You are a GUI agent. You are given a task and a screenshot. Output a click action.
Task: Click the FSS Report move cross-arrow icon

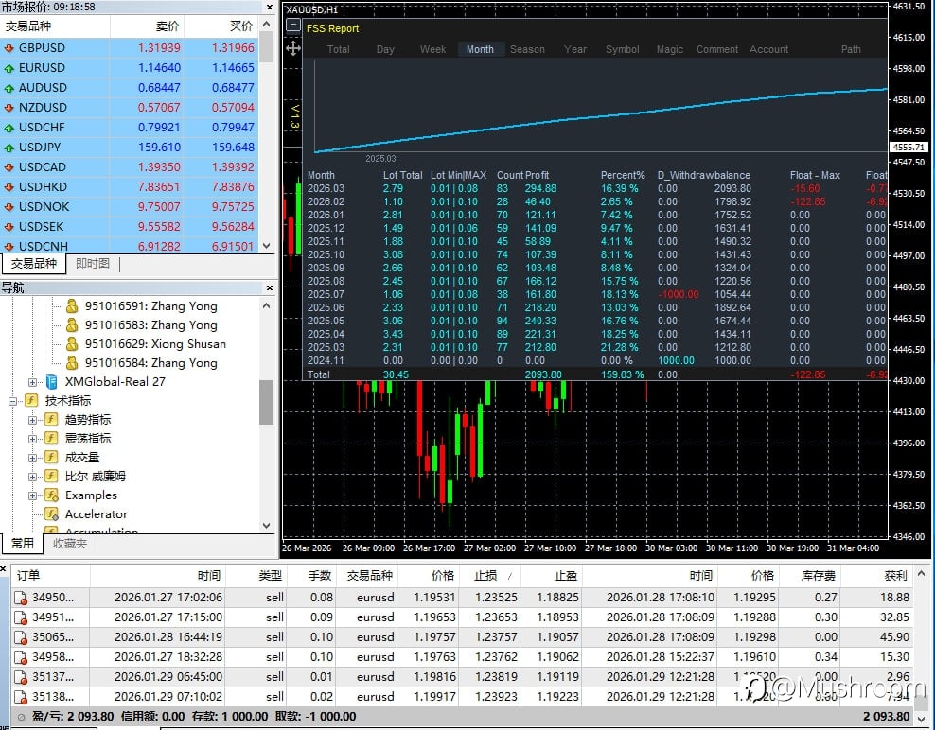[292, 49]
